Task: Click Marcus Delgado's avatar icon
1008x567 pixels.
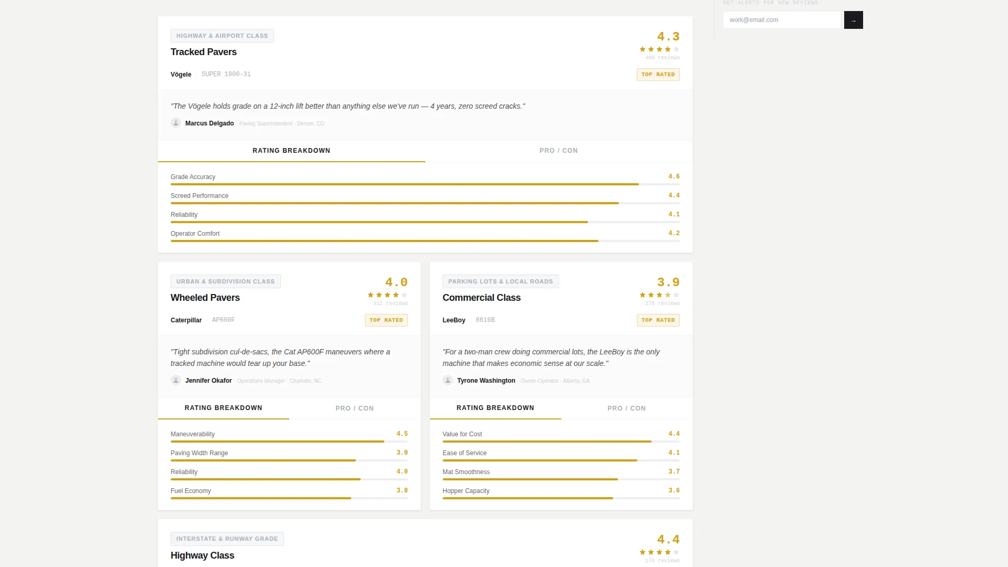Action: tap(176, 123)
